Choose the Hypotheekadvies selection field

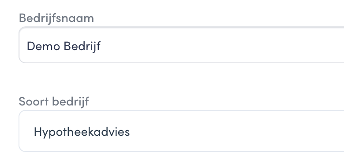[x=181, y=131]
